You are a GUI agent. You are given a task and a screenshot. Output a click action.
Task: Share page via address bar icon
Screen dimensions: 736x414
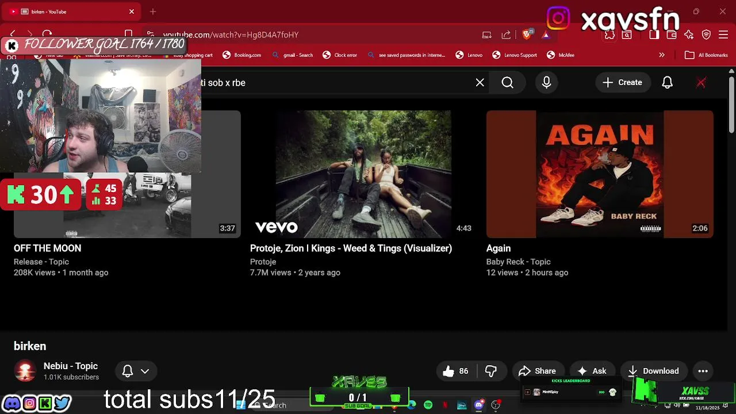[x=506, y=35]
